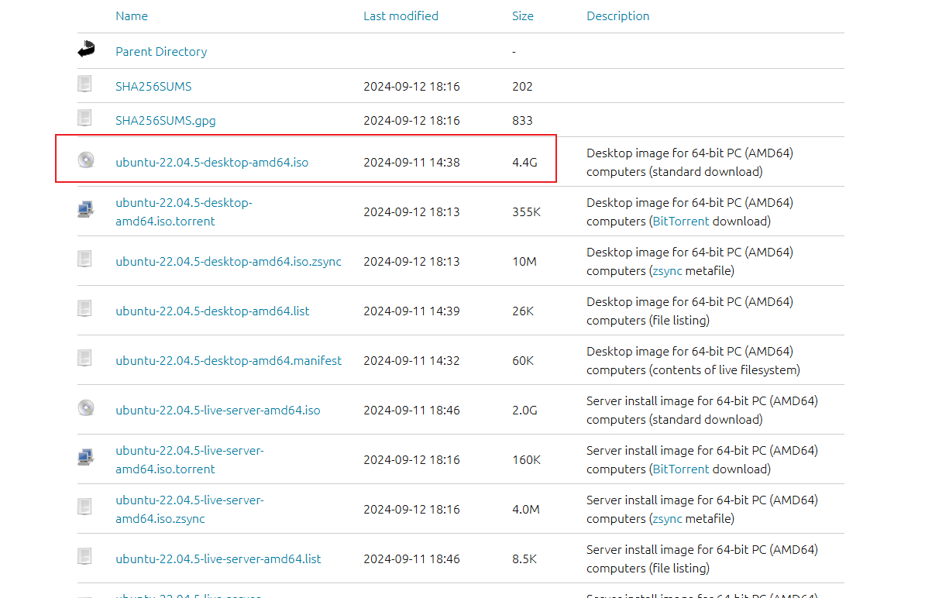
Task: Open the live-server-amd64.iso.zsync link
Action: pyautogui.click(x=190, y=509)
